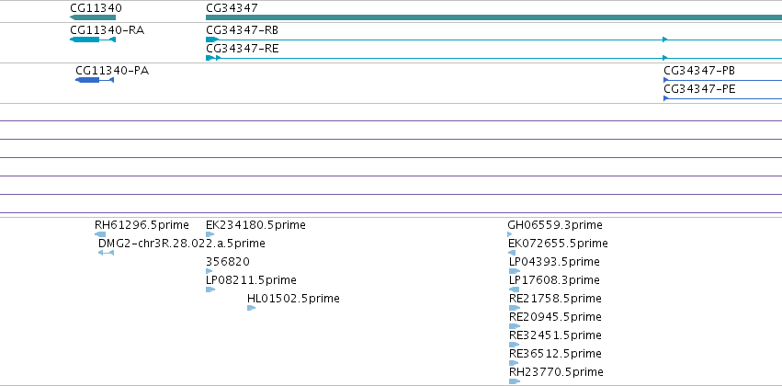This screenshot has height=386, width=782.
Task: Click the CG34347 gene label
Action: pyautogui.click(x=232, y=8)
